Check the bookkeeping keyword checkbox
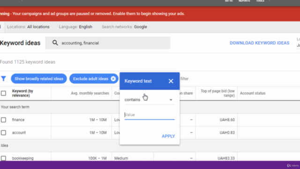Screen dimensions: 300x169 [x=3, y=158]
